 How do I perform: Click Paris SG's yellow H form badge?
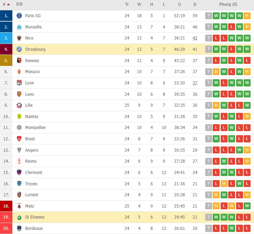247,16
